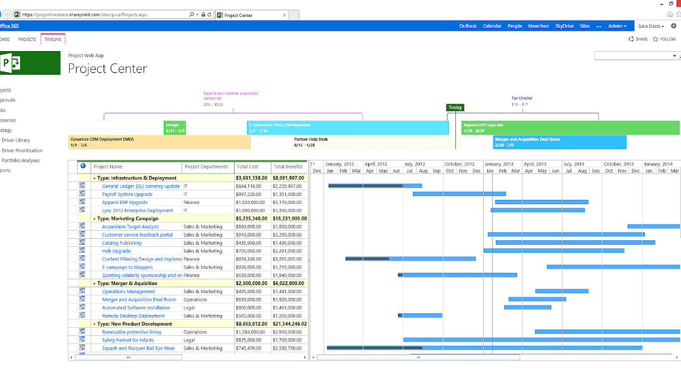Open the Catalog Publishing project link

[122, 243]
